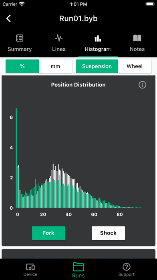Open the Runs folder icon
The height and width of the screenshot is (280, 157).
[78, 267]
